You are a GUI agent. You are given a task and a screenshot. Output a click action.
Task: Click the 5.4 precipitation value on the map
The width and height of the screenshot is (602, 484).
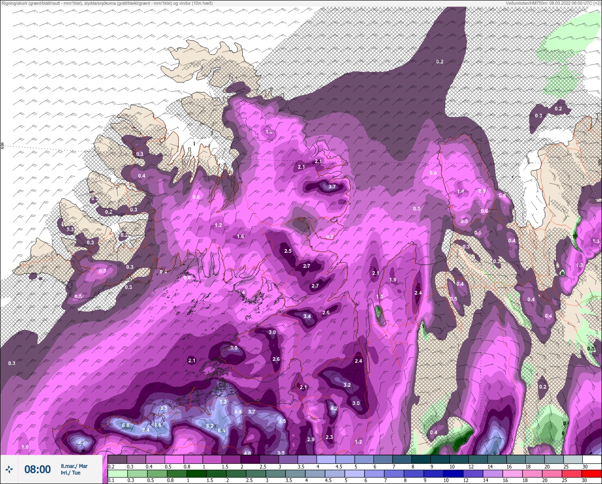(146, 430)
